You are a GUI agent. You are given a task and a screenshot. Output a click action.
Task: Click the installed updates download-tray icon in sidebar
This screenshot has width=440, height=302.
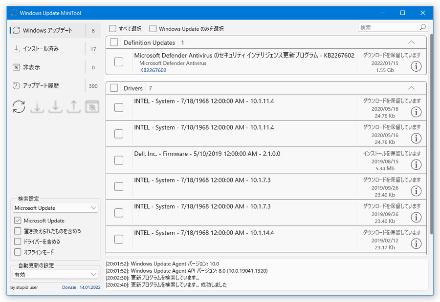point(16,49)
